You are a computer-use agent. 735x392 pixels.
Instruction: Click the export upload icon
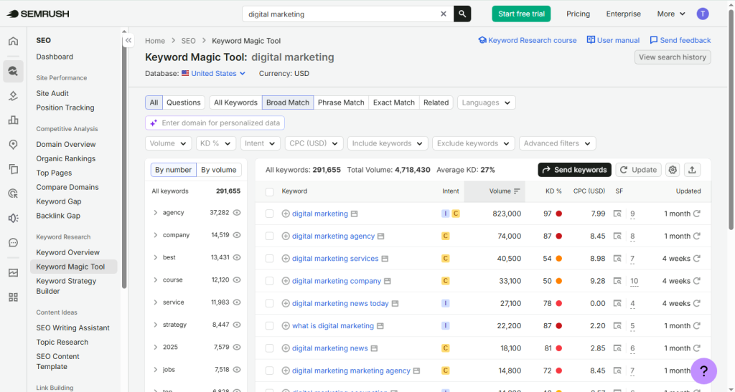[692, 170]
